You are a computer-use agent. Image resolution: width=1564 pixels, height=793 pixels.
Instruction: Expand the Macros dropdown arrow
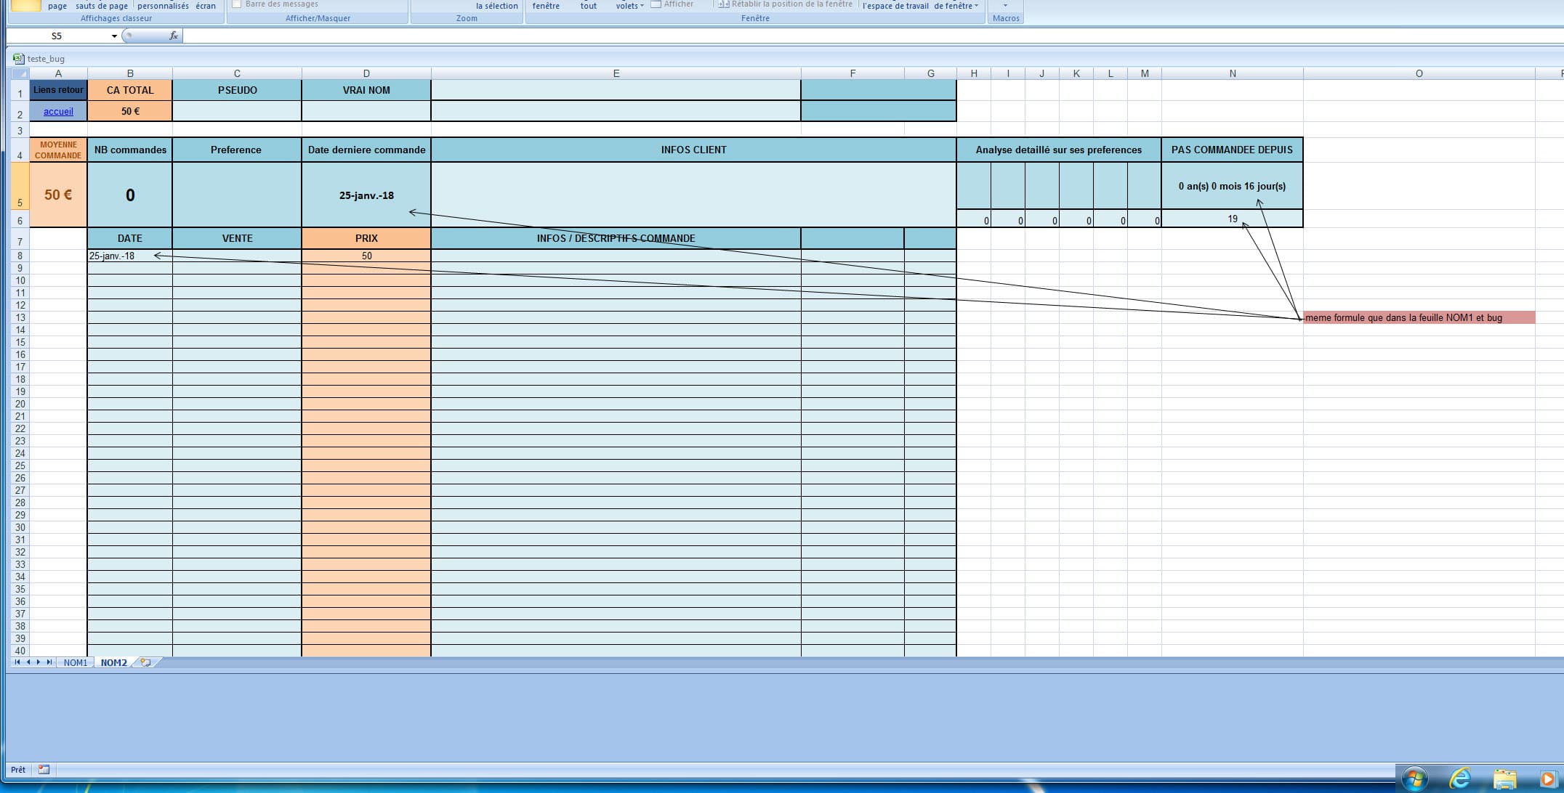(x=1005, y=6)
